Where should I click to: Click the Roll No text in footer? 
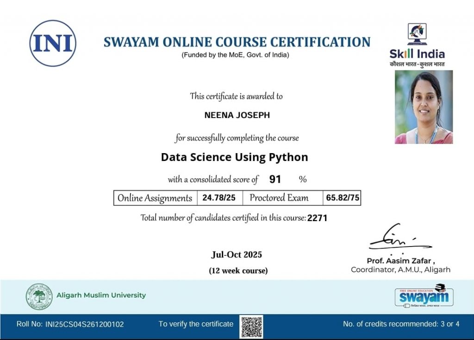click(x=70, y=324)
